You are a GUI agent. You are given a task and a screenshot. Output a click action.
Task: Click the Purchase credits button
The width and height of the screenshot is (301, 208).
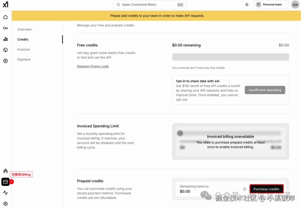266,189
